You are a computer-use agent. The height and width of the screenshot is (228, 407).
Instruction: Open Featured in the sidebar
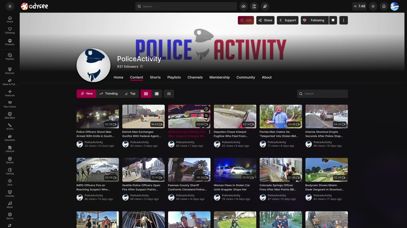pos(10,93)
